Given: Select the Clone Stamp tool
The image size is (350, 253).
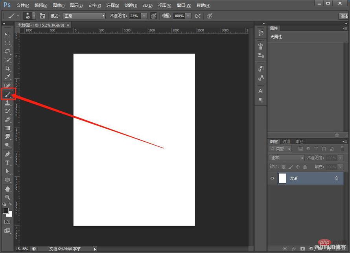Looking at the screenshot, I should [x=7, y=103].
